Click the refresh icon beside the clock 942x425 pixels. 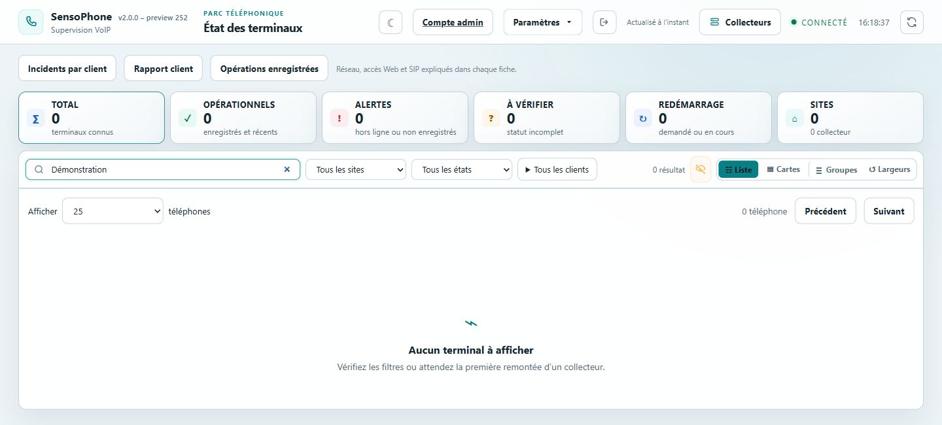(912, 22)
